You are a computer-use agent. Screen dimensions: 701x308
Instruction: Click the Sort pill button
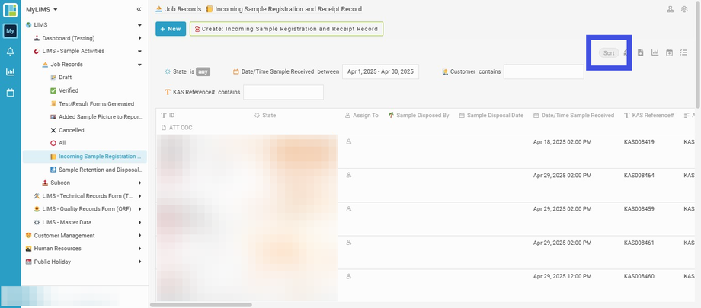point(609,52)
